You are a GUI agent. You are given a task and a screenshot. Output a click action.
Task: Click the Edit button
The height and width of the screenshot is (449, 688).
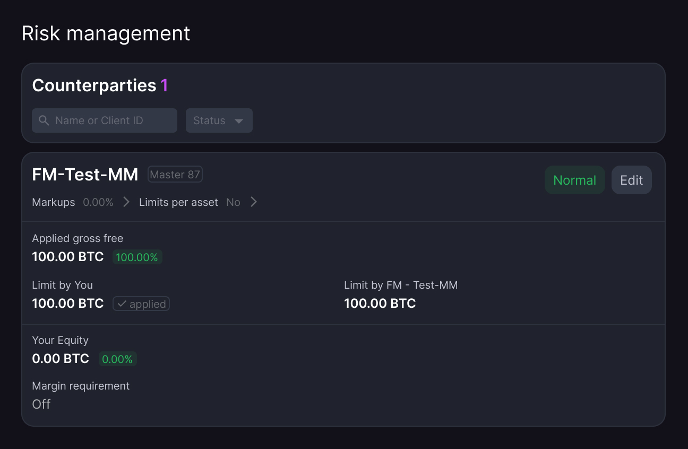pyautogui.click(x=632, y=180)
